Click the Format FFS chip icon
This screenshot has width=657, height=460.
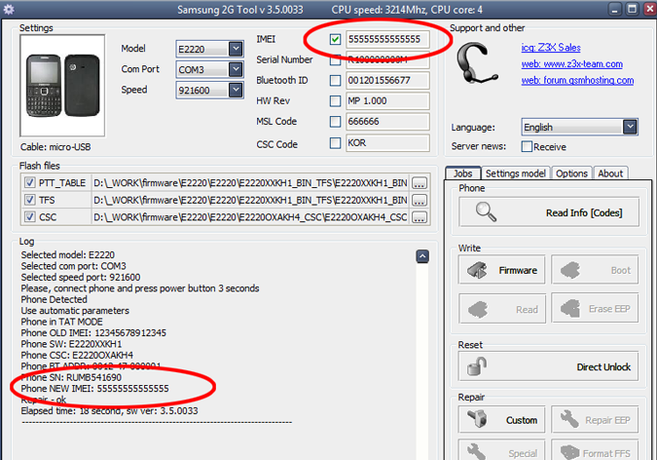tap(569, 452)
